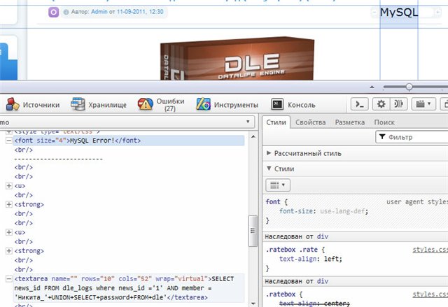Viewport: 448px width, 307px height.
Task: Open the Хранилище (Storage) panel
Action: 99,105
